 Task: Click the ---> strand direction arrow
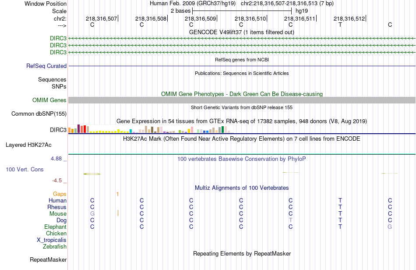point(62,25)
